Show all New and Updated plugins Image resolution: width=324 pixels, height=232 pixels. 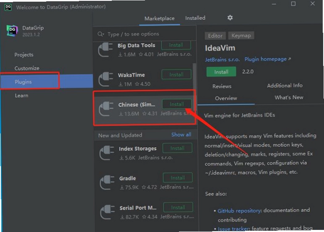(x=181, y=135)
